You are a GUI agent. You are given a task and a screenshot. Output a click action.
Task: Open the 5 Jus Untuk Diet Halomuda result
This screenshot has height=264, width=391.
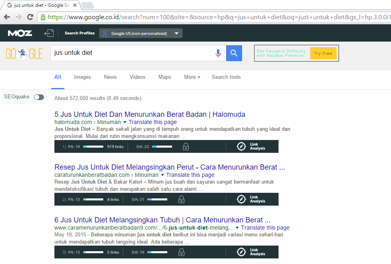click(x=150, y=114)
